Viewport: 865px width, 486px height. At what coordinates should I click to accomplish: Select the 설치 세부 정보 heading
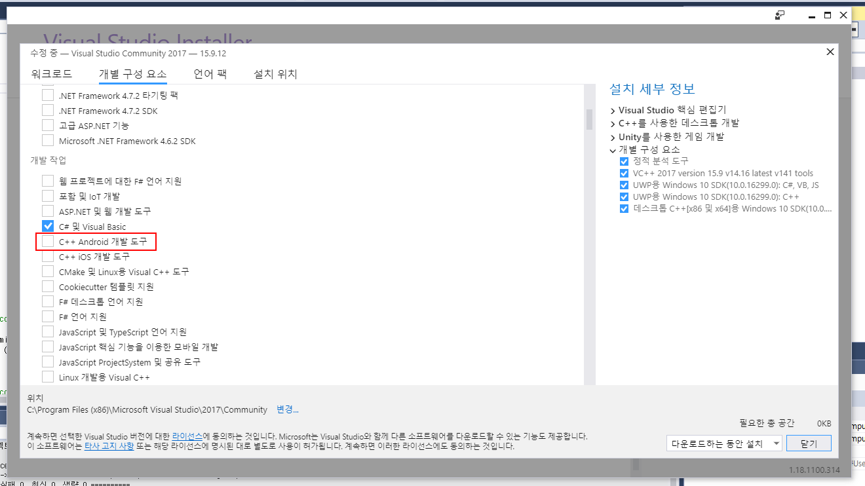click(x=652, y=89)
